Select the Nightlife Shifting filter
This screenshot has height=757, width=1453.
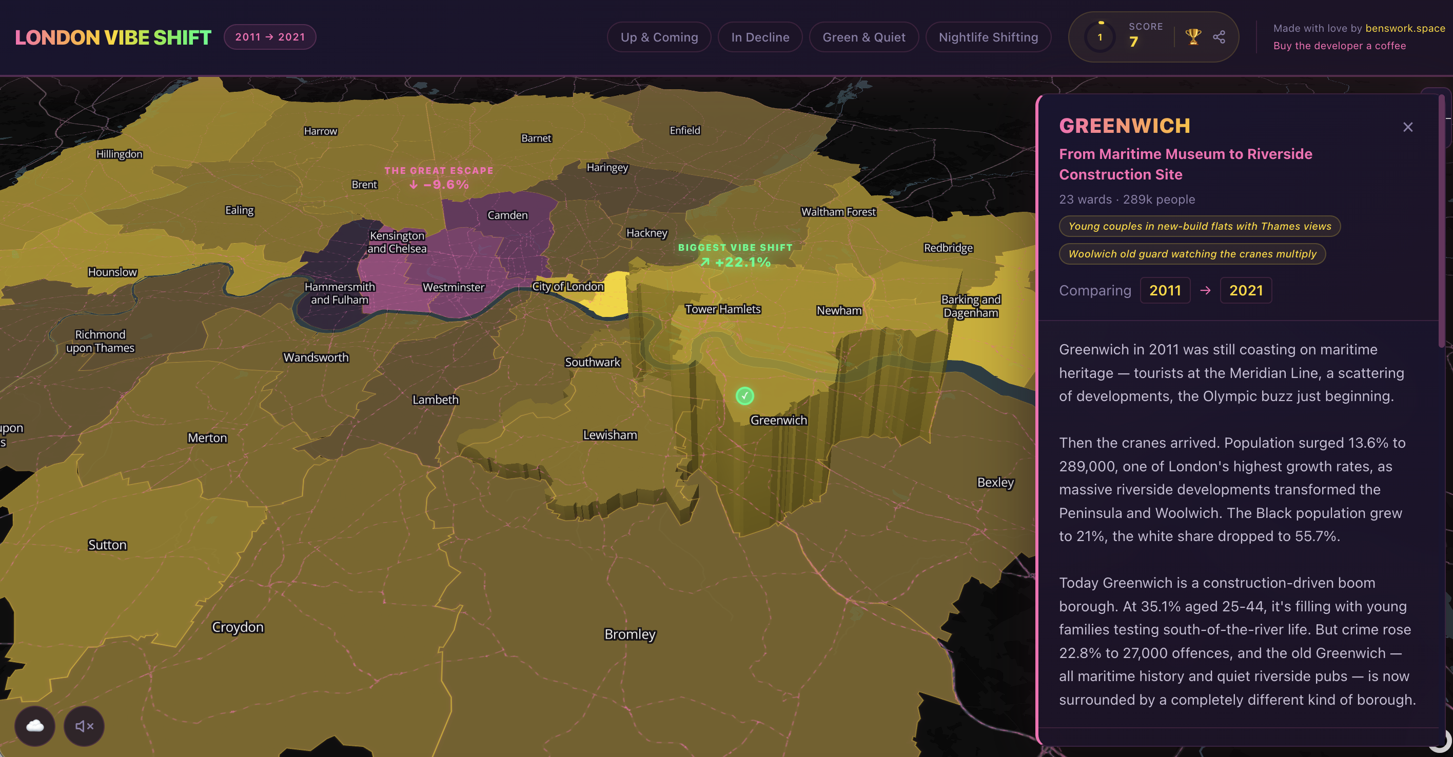[988, 37]
